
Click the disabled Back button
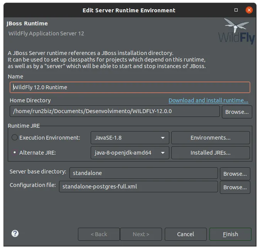click(99, 234)
